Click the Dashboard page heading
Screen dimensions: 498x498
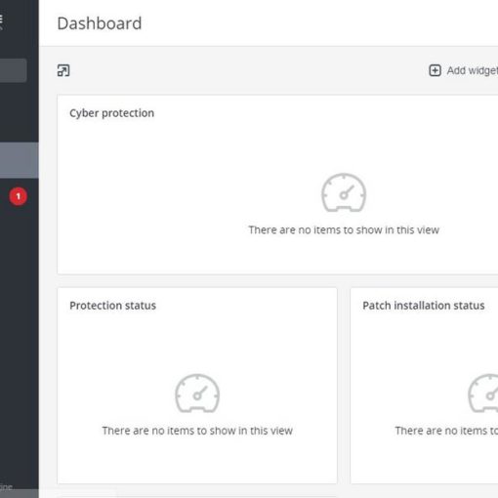click(100, 23)
